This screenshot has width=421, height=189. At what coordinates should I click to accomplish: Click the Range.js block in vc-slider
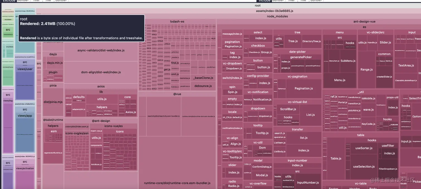click(366, 70)
